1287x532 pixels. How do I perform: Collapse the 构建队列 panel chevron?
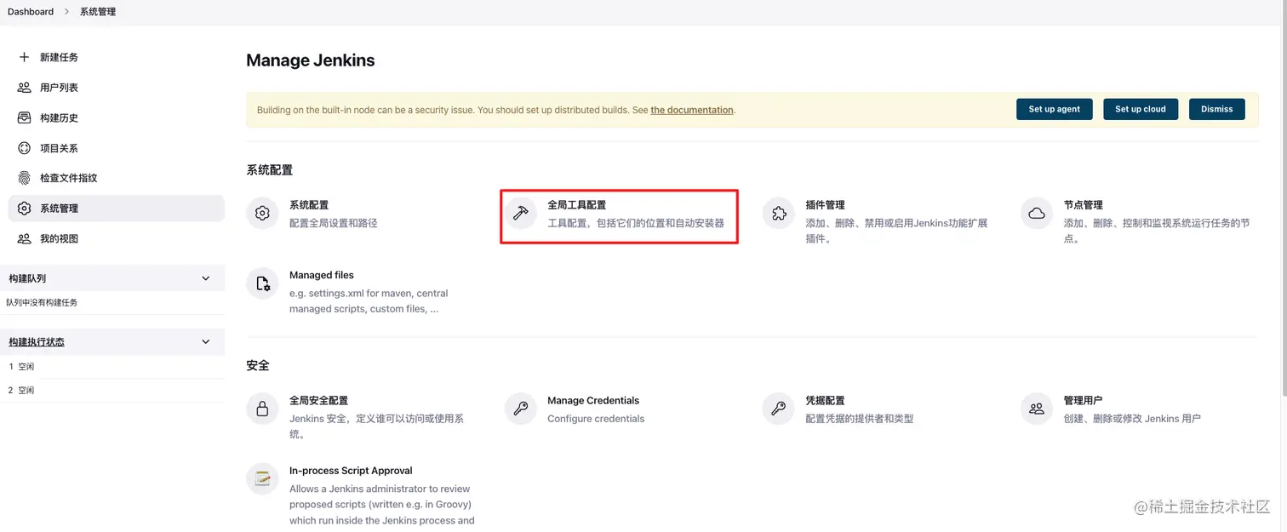[x=205, y=278]
